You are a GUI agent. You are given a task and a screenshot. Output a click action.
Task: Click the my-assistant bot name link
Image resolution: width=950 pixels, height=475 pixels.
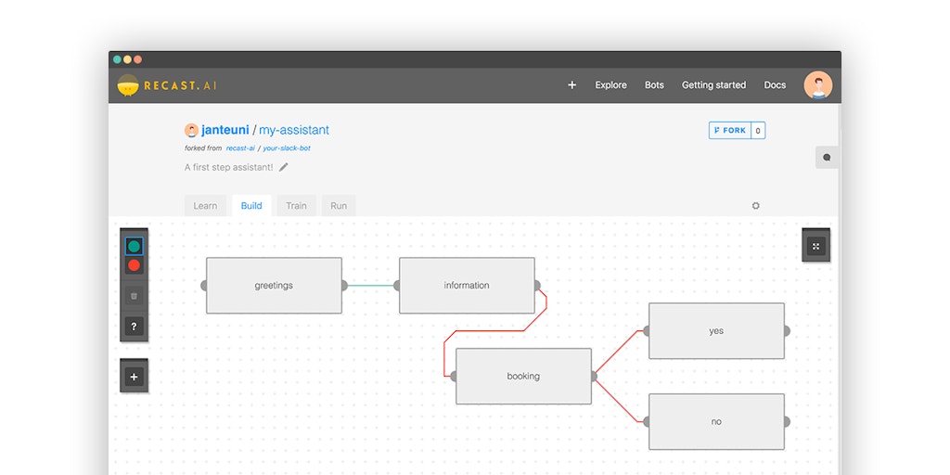(294, 130)
